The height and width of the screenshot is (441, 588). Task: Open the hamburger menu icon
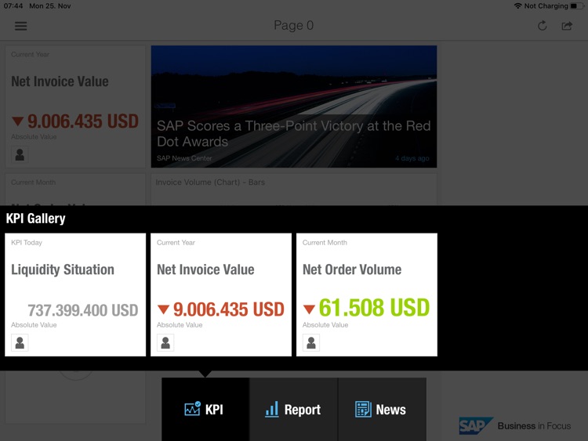point(20,26)
